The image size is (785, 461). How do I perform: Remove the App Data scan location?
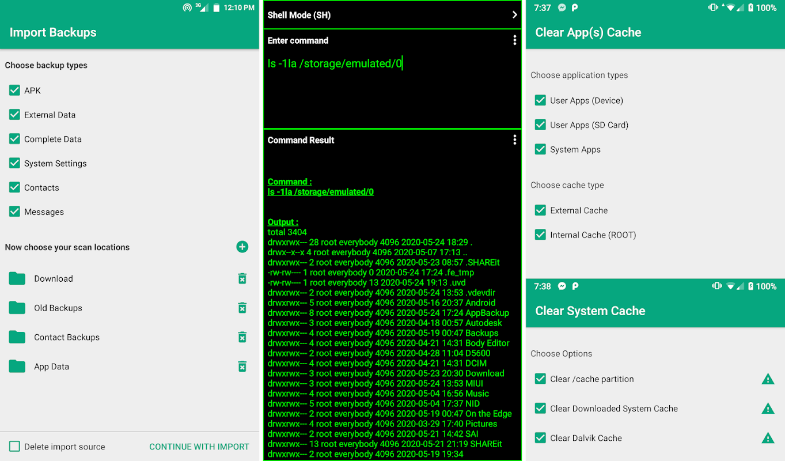pyautogui.click(x=242, y=367)
